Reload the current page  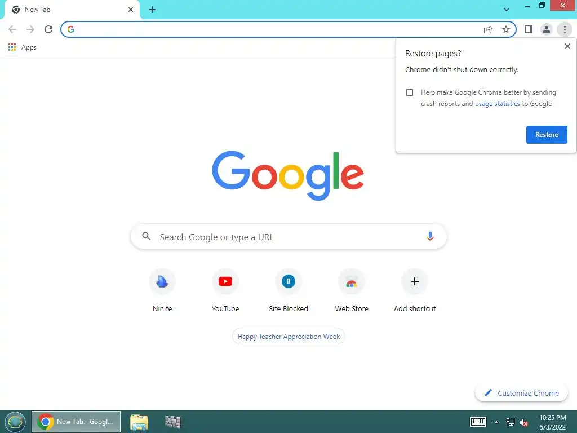(48, 29)
